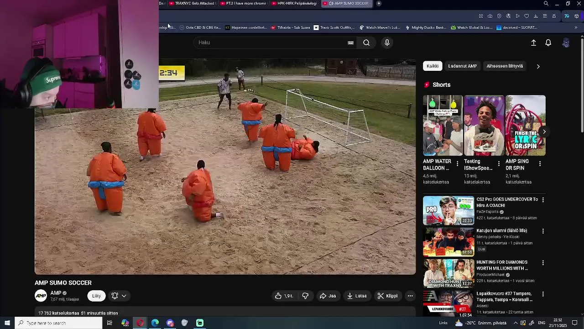Click the player icon in the browser toolbar
584x329 pixels.
pos(517,16)
